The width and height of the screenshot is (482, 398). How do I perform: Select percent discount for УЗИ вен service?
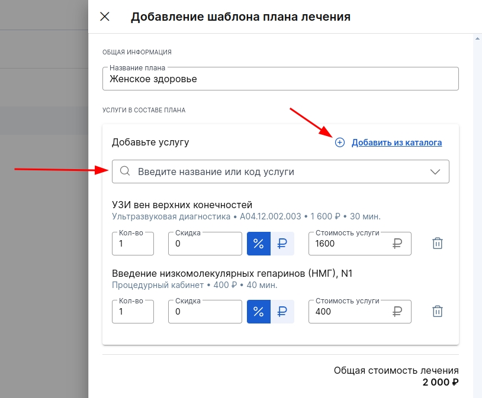coord(259,244)
